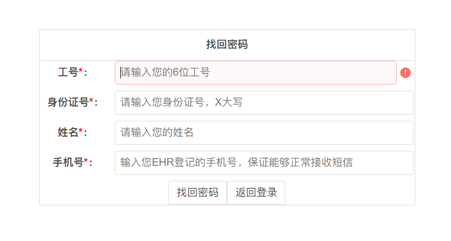Image resolution: width=451 pixels, height=241 pixels.
Task: Click the placeholder text 请输入您的姓名
Action: 157,132
